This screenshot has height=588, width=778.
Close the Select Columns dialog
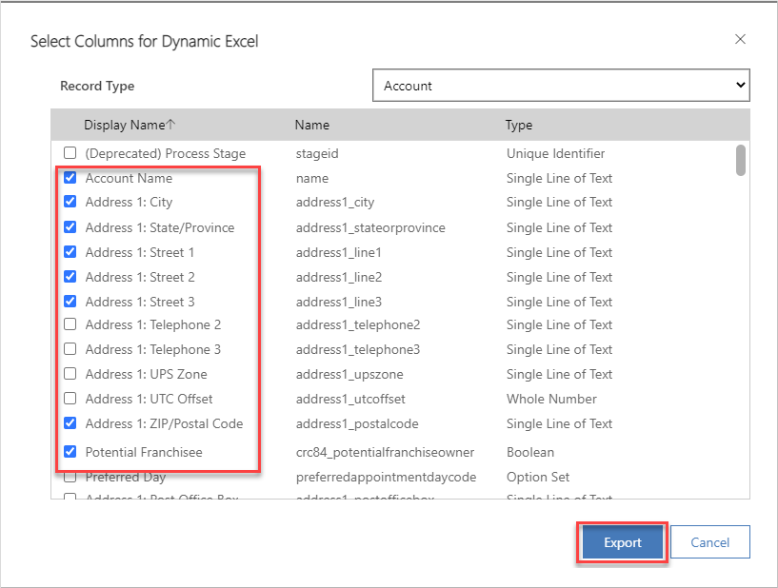point(740,39)
